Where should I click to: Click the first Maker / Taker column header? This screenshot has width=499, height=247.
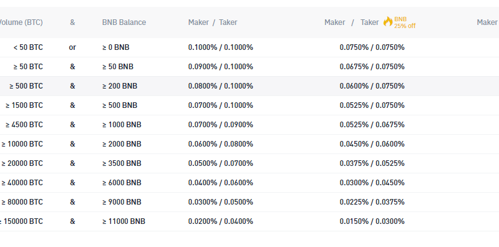click(x=213, y=22)
